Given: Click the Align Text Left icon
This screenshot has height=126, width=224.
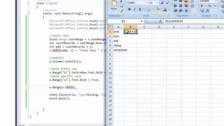Looking at the screenshot, I should (175, 6).
